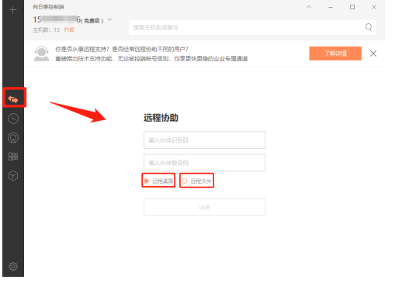The width and height of the screenshot is (399, 283).
Task: Open the clock history icon in sidebar
Action: click(x=13, y=119)
